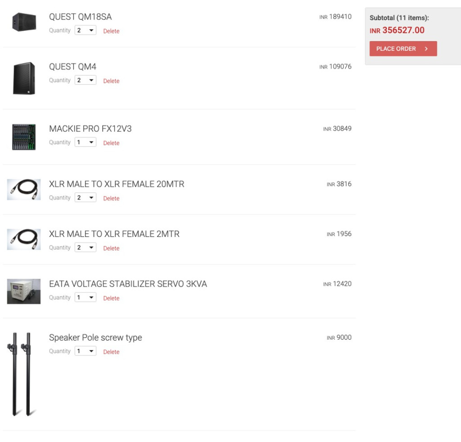Open quantity dropdown for Speaker Pole
461x442 pixels.
(x=86, y=351)
